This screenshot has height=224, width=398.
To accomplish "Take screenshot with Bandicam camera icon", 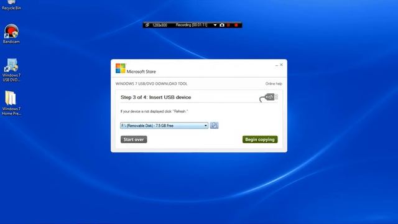I will click(x=222, y=25).
